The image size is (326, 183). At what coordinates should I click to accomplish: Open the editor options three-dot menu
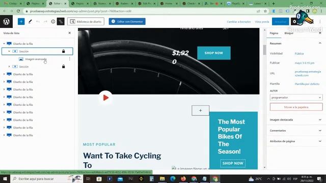pos(320,21)
